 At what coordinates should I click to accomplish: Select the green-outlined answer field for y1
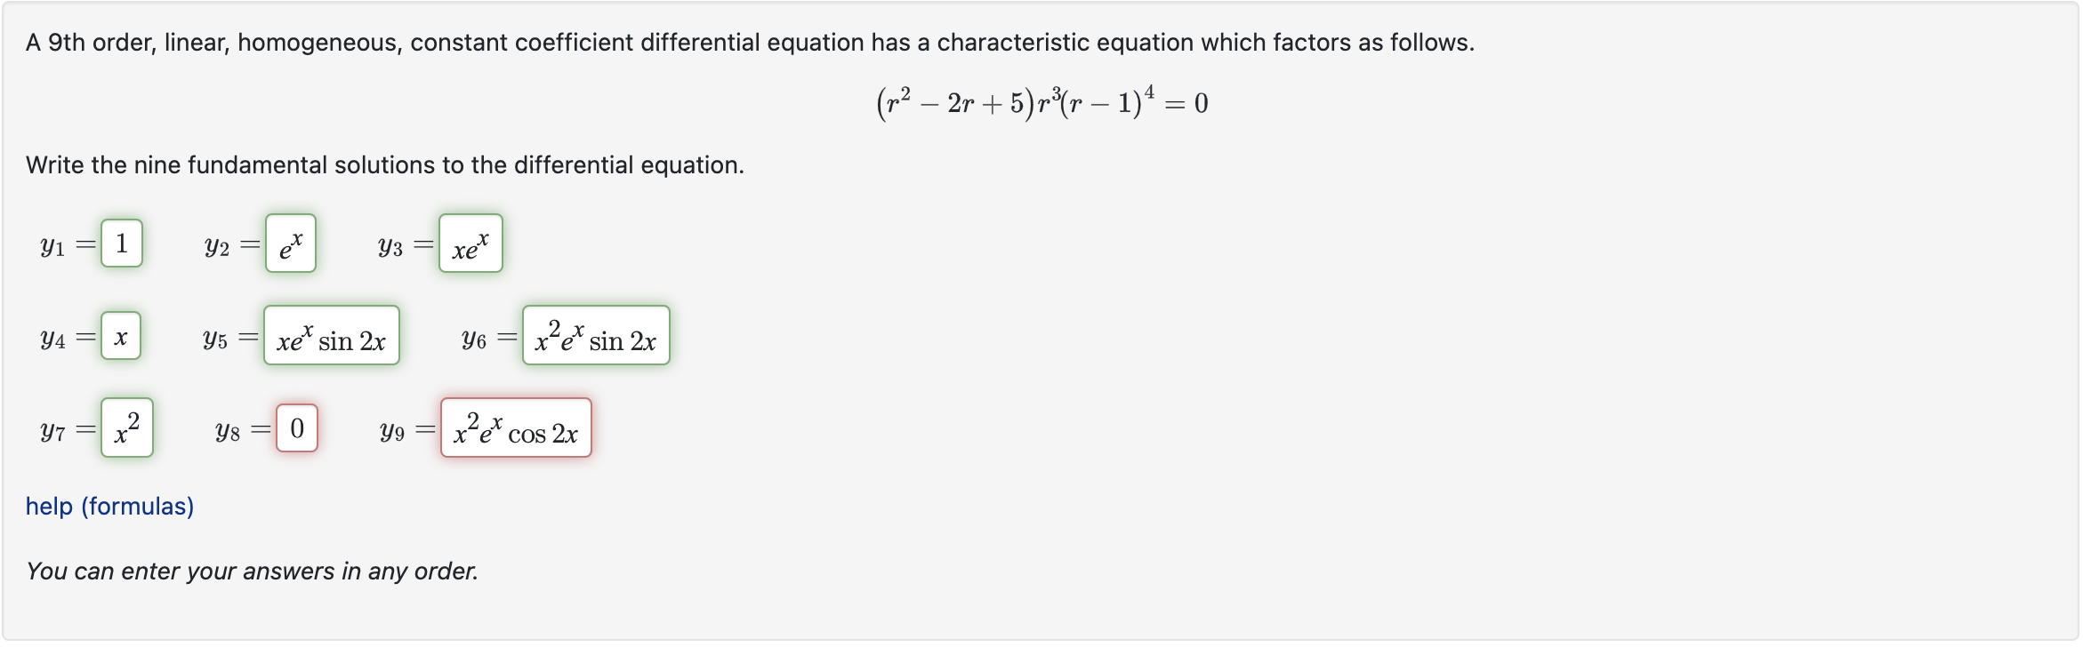click(122, 243)
